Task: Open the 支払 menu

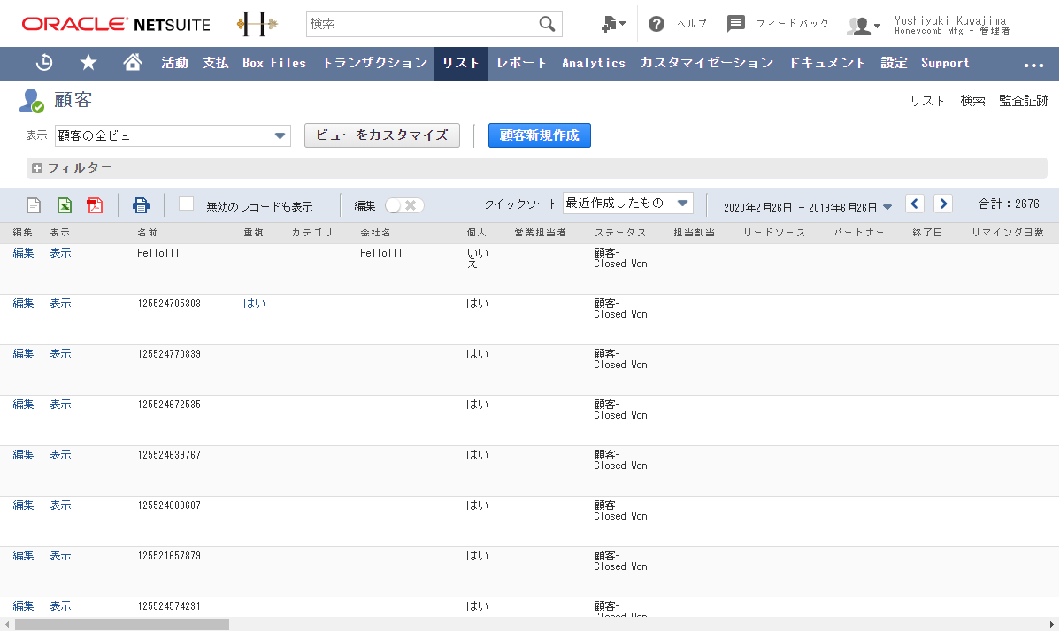Action: coord(215,63)
